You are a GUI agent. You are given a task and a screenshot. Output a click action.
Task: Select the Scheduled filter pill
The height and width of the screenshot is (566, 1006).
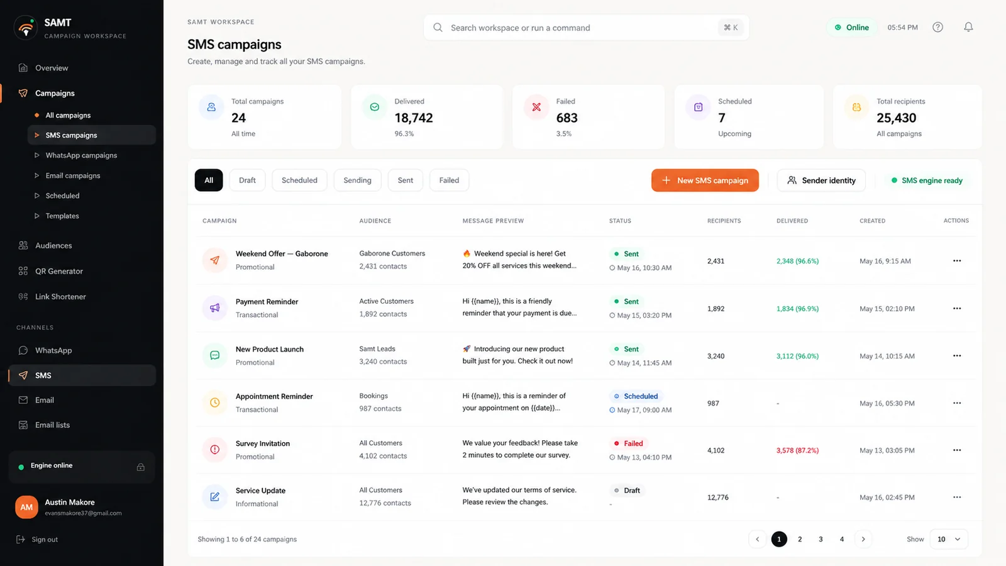pos(299,180)
